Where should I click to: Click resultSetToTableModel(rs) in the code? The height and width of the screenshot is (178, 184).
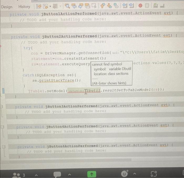(131, 90)
